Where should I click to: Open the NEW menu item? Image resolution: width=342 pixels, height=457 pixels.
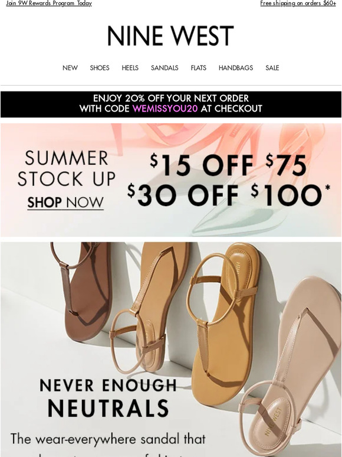pyautogui.click(x=70, y=68)
